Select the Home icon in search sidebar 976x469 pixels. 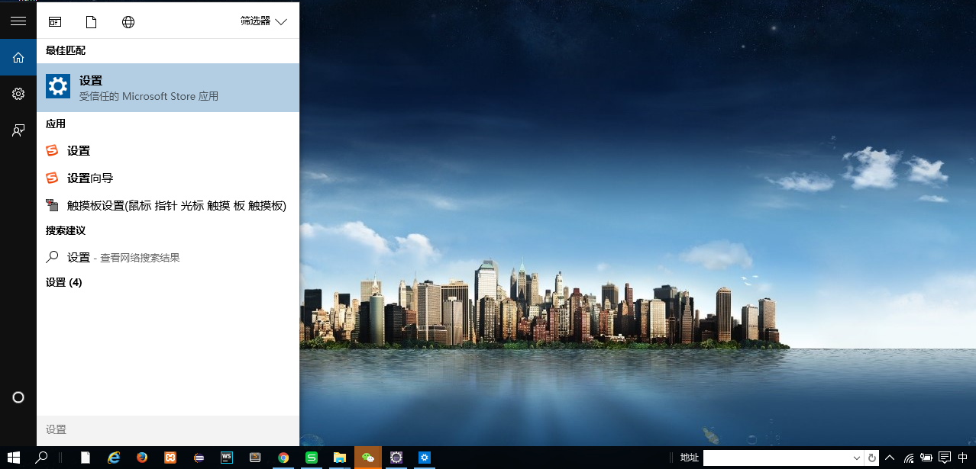18,57
